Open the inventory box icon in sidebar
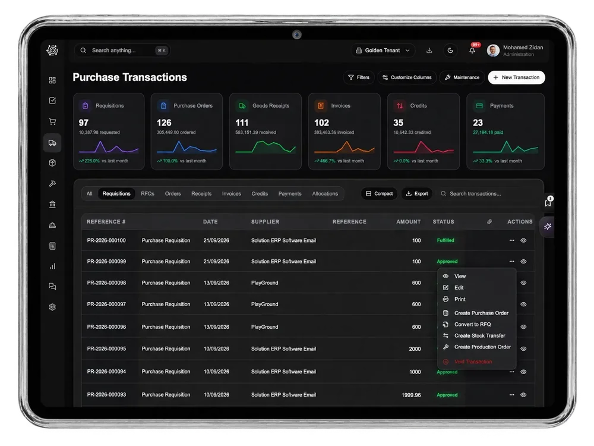Screen dimensions: 594x446 (52, 163)
